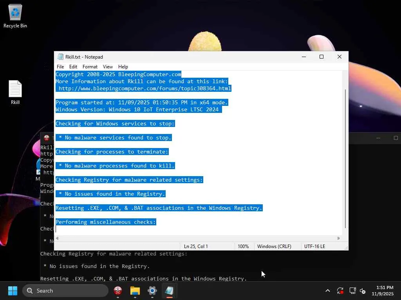This screenshot has width=401, height=300.
Task: Open the Edit menu in Notepad
Action: (x=73, y=66)
